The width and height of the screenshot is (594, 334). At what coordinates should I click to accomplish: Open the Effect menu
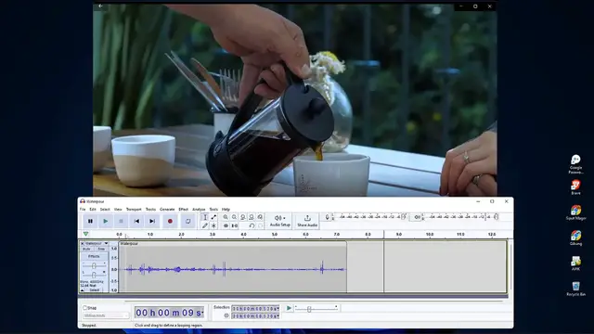[184, 209]
